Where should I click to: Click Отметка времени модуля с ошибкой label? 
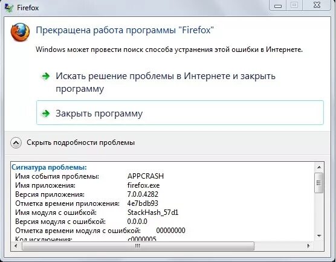pyautogui.click(x=78, y=231)
